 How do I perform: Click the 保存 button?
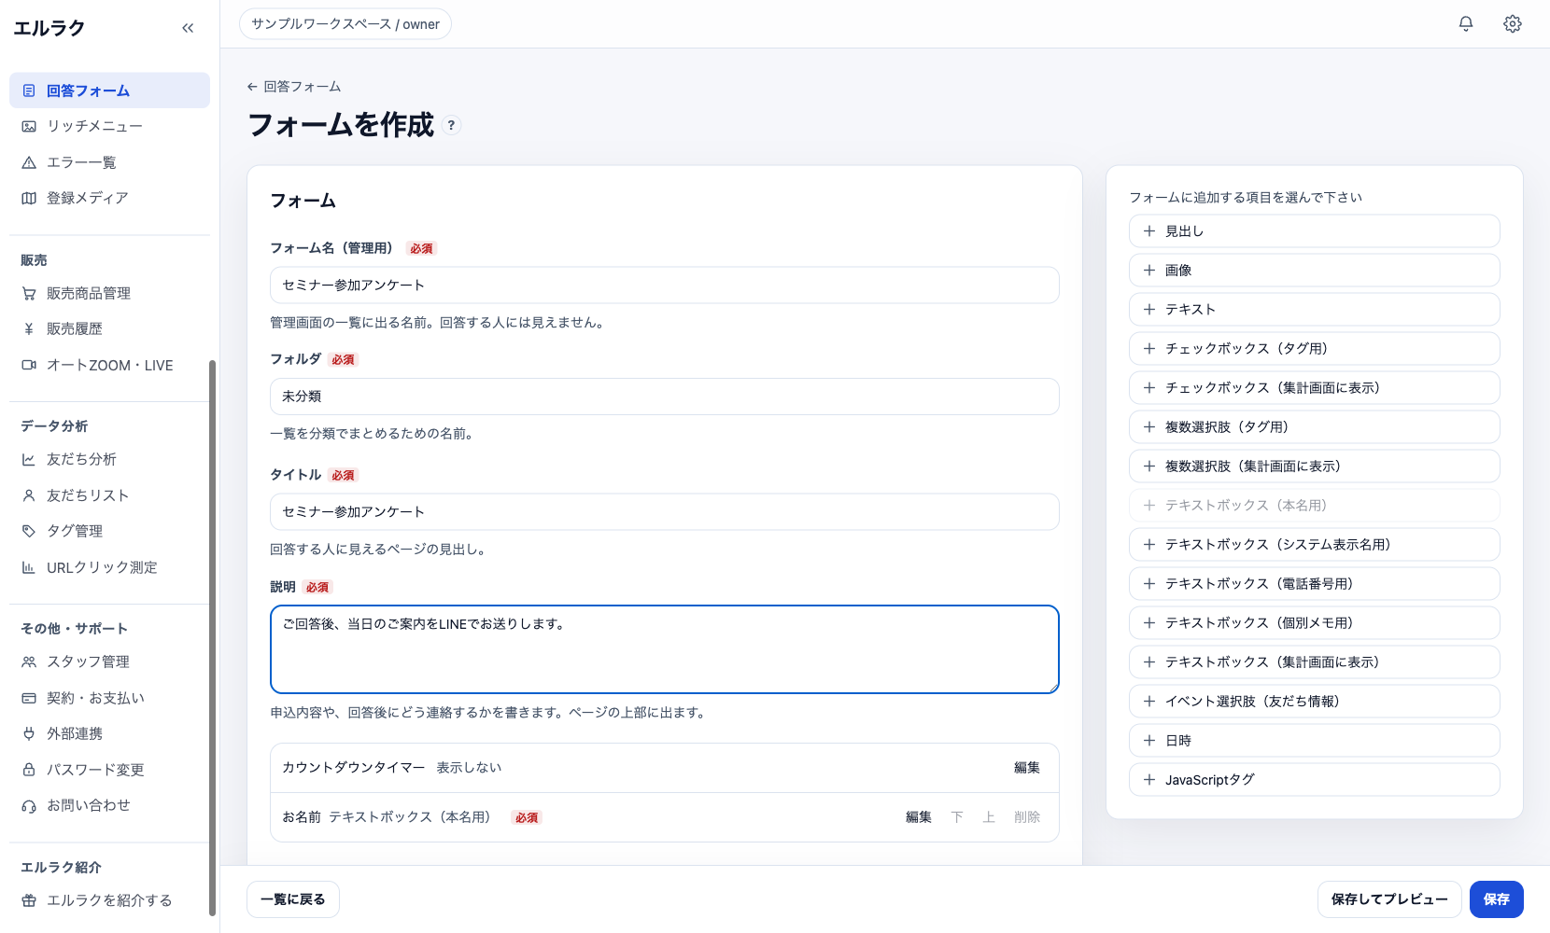1497,899
